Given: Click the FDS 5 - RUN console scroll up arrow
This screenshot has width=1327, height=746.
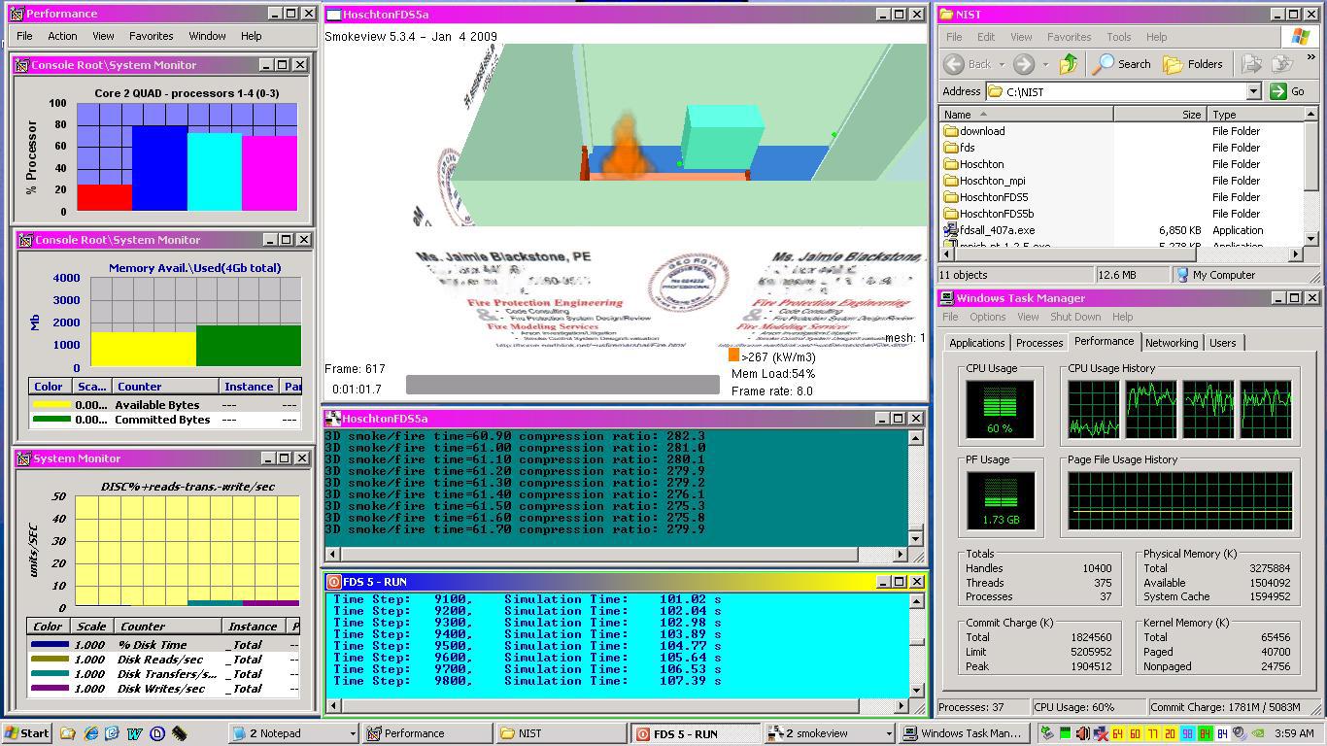Looking at the screenshot, I should [915, 601].
